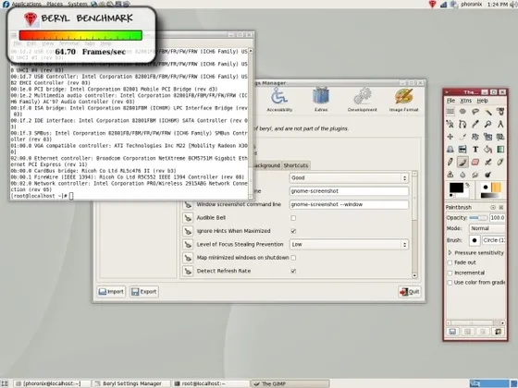Pick the Fuzzy Select magic wand tool
Viewport: 518px width, 388px height.
488,112
